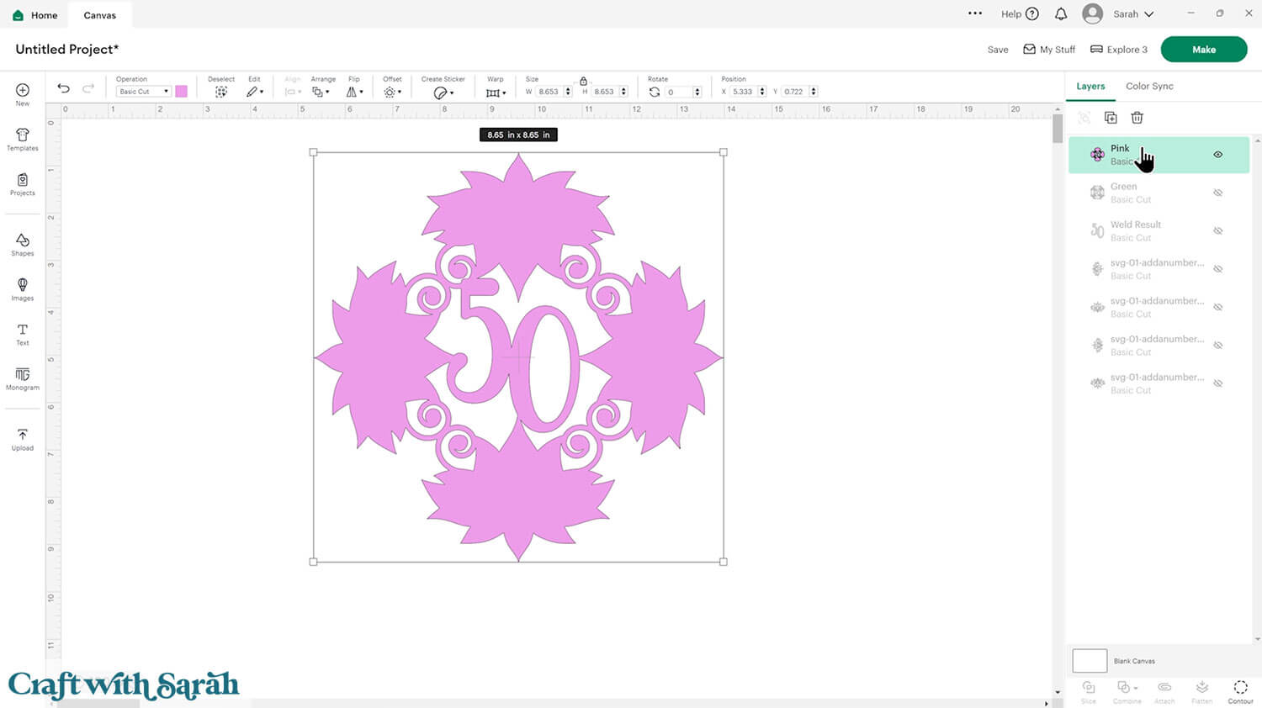1262x708 pixels.
Task: Open the Operation dropdown
Action: (143, 92)
